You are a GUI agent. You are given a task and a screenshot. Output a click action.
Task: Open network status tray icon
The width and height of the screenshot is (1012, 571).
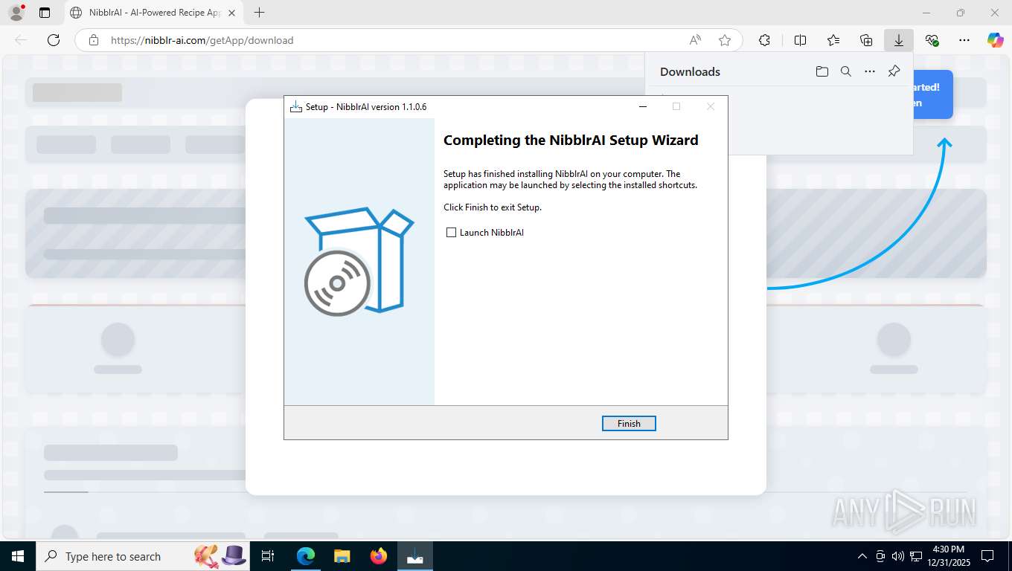(x=916, y=556)
